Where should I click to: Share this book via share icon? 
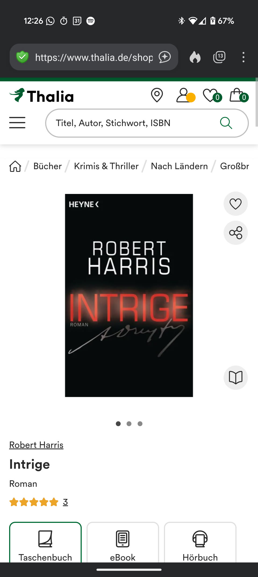(235, 233)
